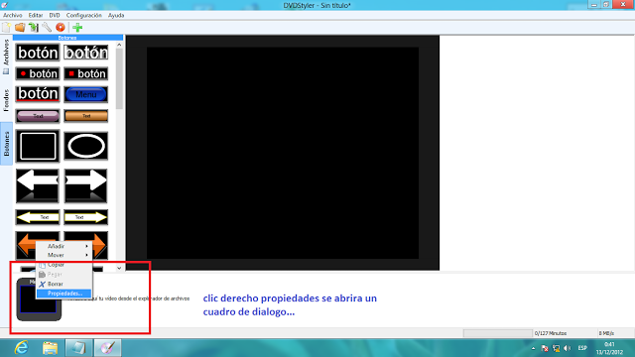The width and height of the screenshot is (635, 357).
Task: Click the ESP language indicator
Action: tap(582, 348)
